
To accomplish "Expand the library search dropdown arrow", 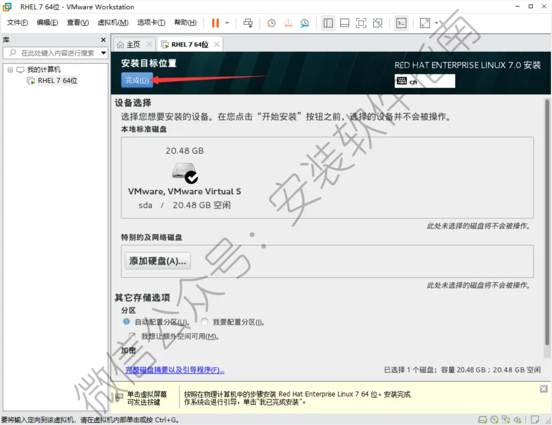I will (103, 53).
